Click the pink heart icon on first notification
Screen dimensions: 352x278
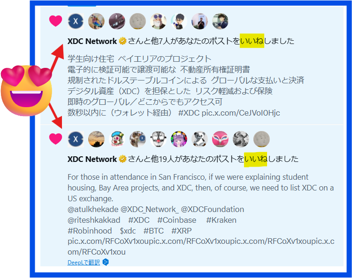[x=55, y=21]
